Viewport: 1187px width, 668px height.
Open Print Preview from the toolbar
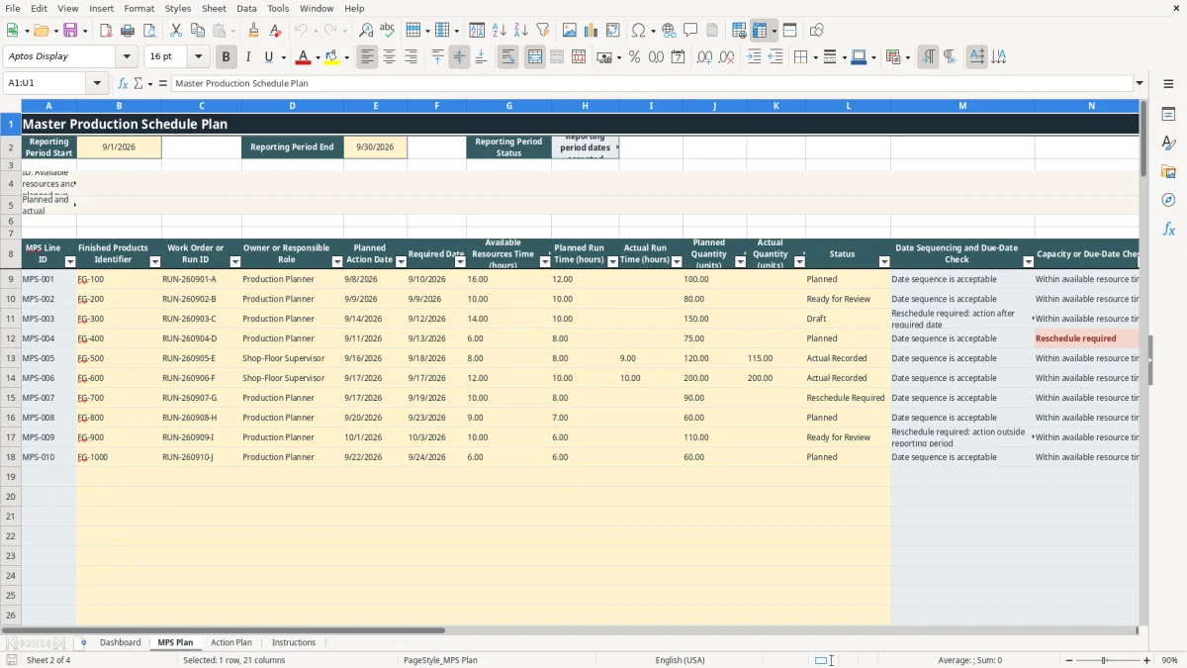148,31
